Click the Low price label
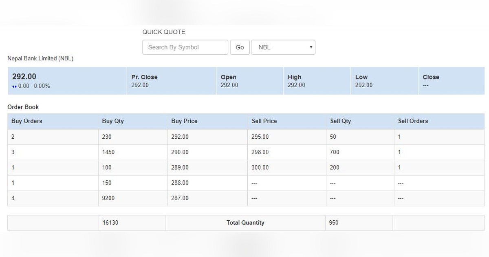The height and width of the screenshot is (257, 489). click(x=361, y=77)
